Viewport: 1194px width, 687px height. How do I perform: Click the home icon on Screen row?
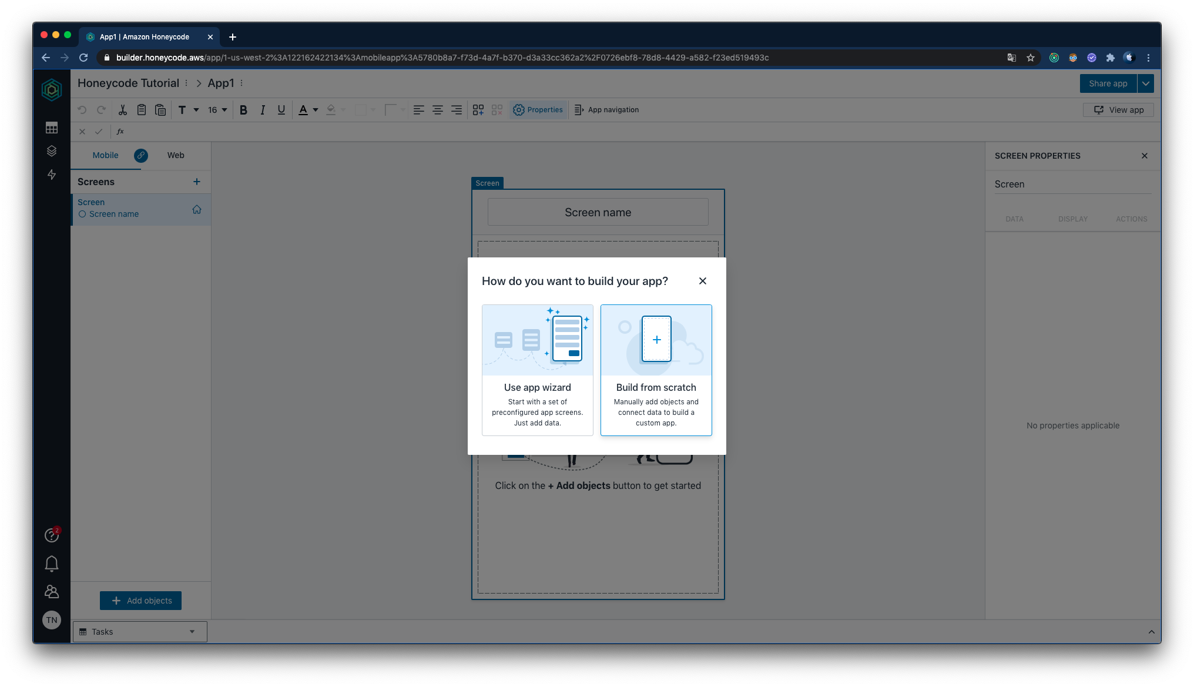[197, 209]
